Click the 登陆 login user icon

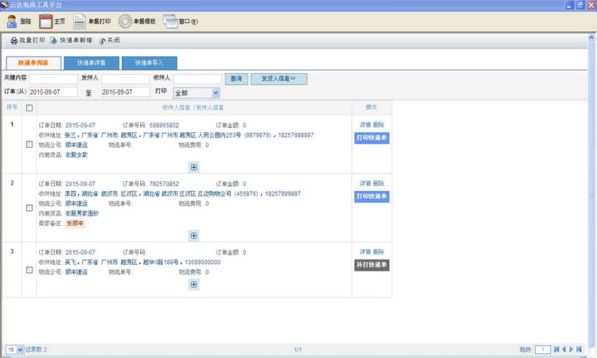(x=13, y=21)
